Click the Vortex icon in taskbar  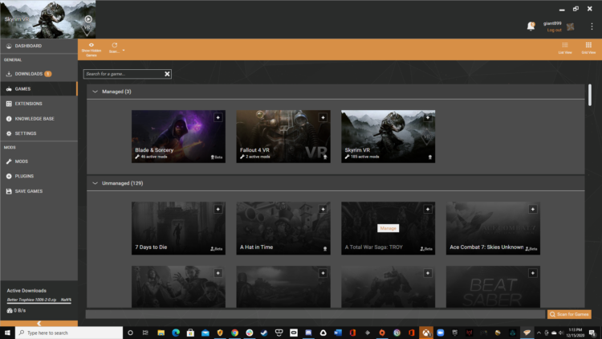[x=527, y=333]
